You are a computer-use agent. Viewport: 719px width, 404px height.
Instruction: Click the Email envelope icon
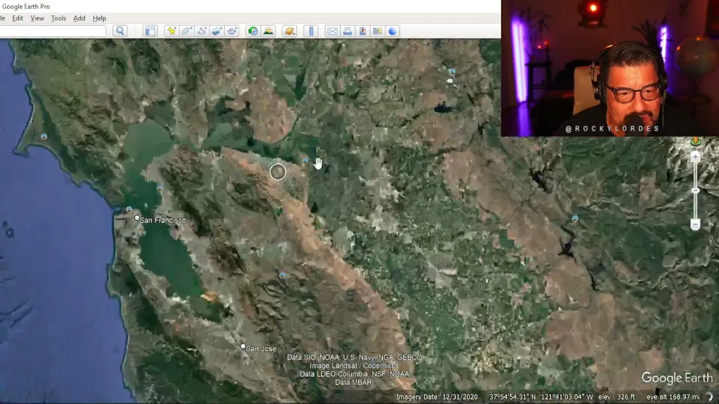pyautogui.click(x=332, y=31)
